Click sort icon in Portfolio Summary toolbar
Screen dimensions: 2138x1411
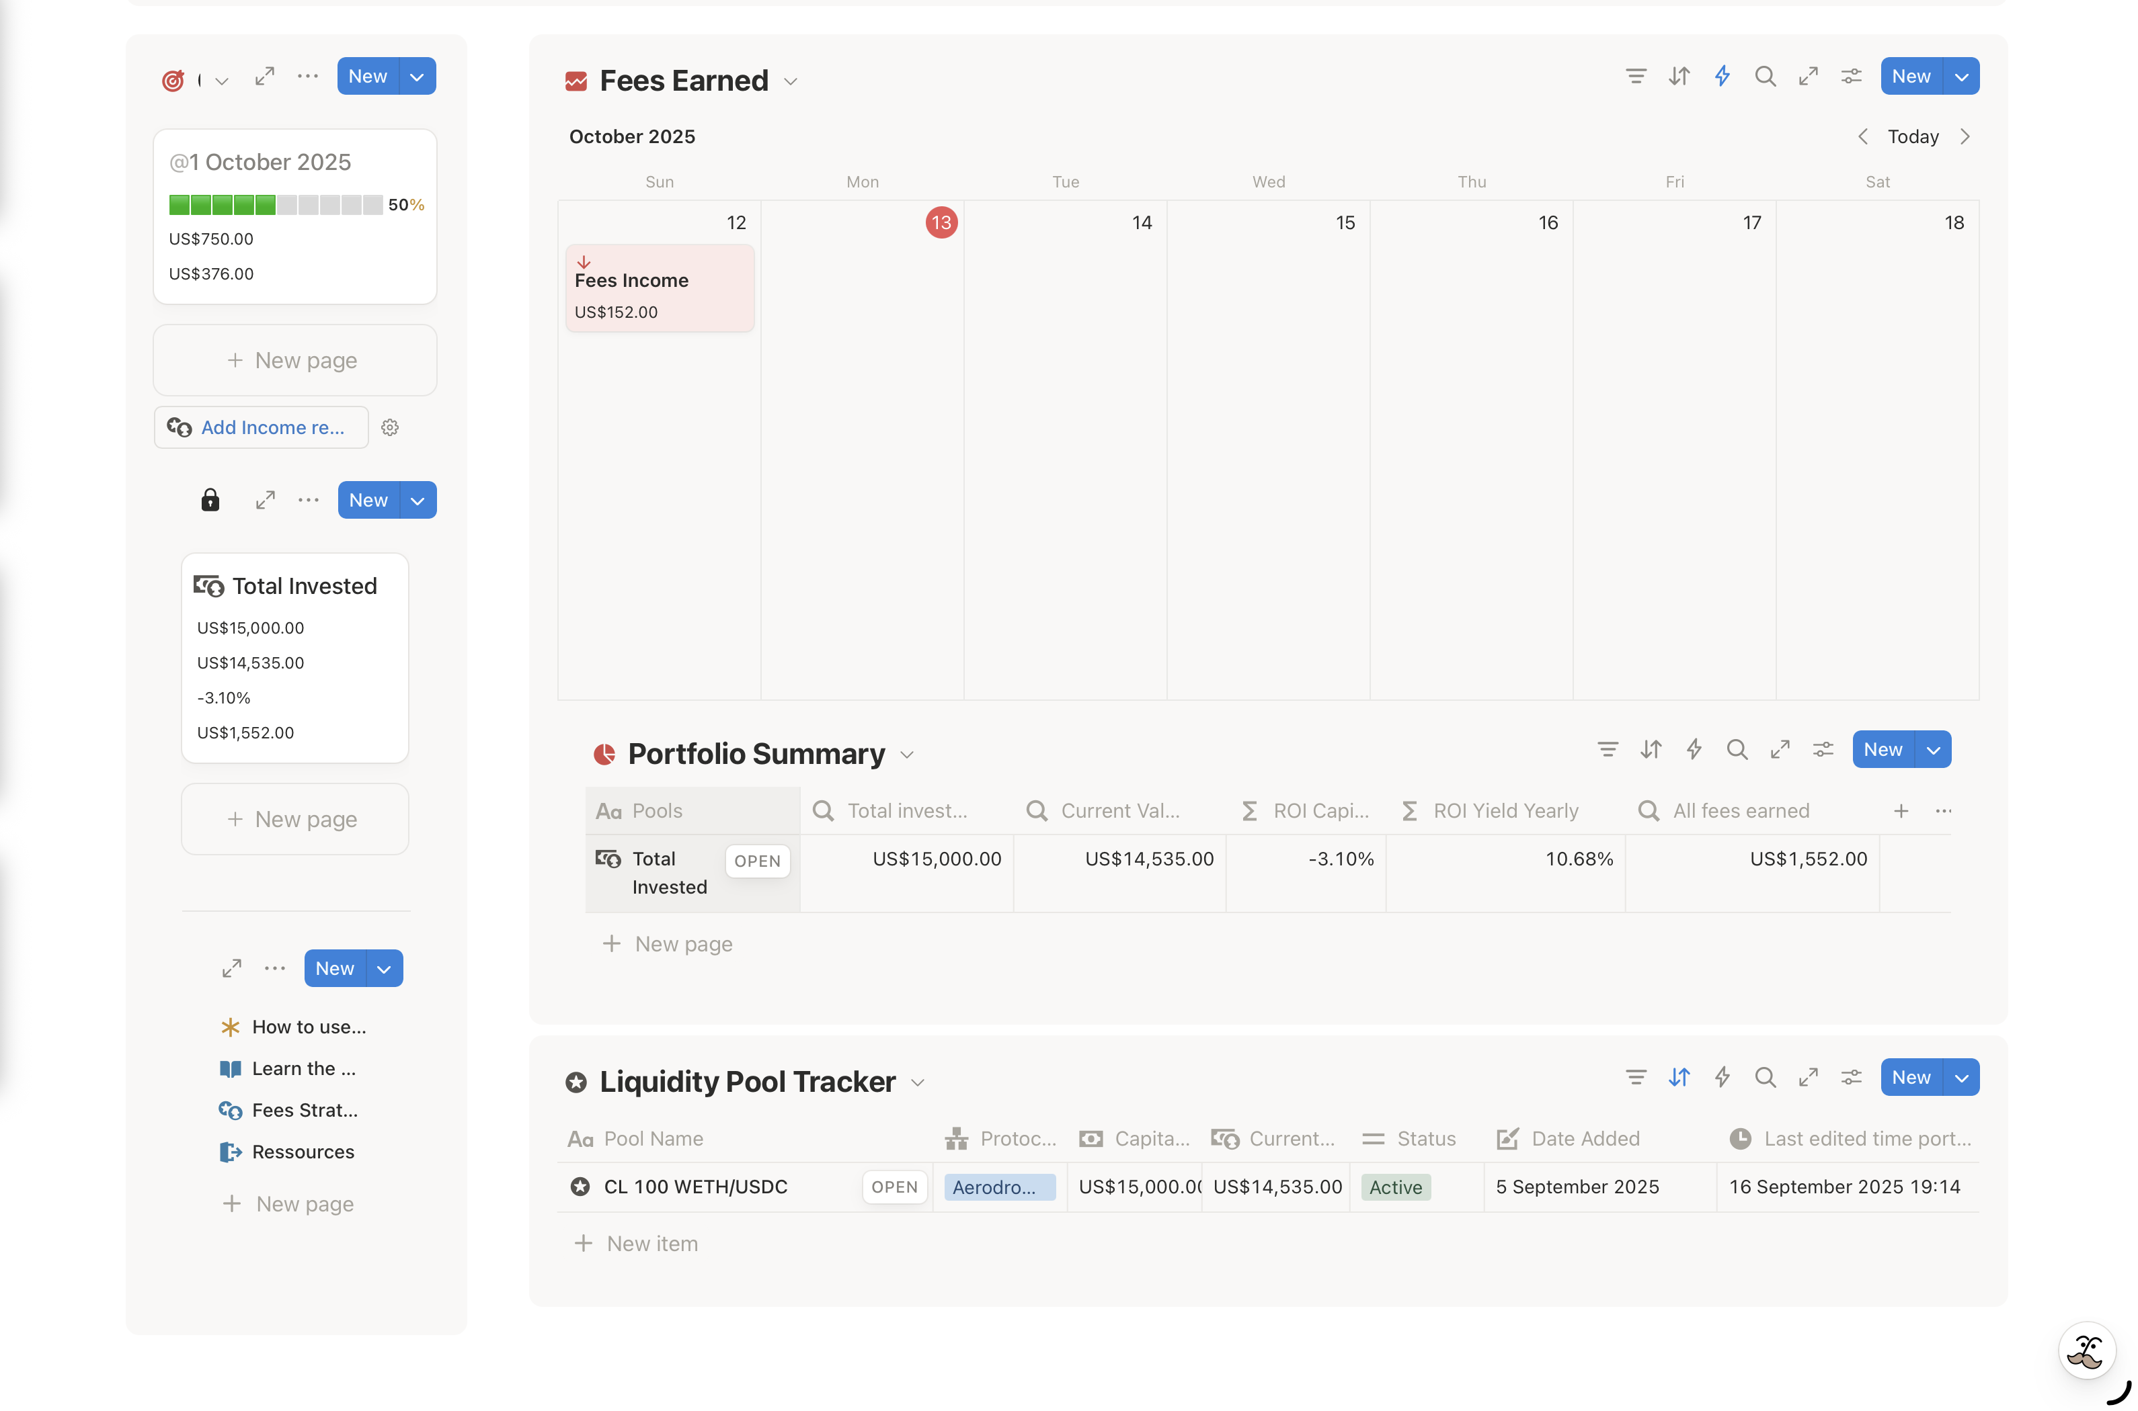[x=1651, y=750]
